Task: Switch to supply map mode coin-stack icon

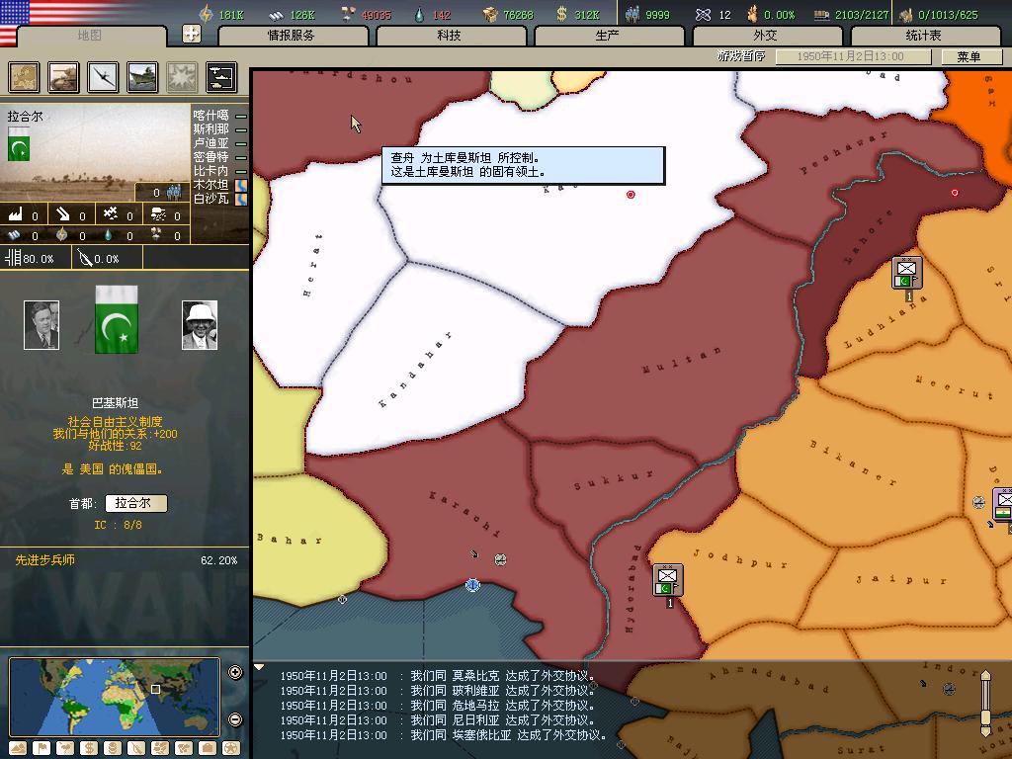Action: 113,749
